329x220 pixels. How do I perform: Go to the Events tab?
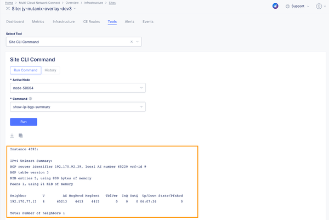click(148, 21)
